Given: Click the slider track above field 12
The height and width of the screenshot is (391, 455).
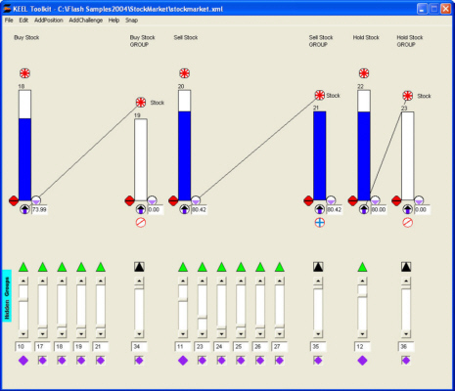Looking at the screenshot, I should click(x=362, y=308).
